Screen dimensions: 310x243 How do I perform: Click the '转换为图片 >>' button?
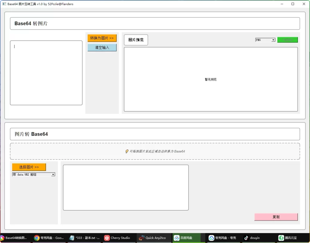click(102, 38)
